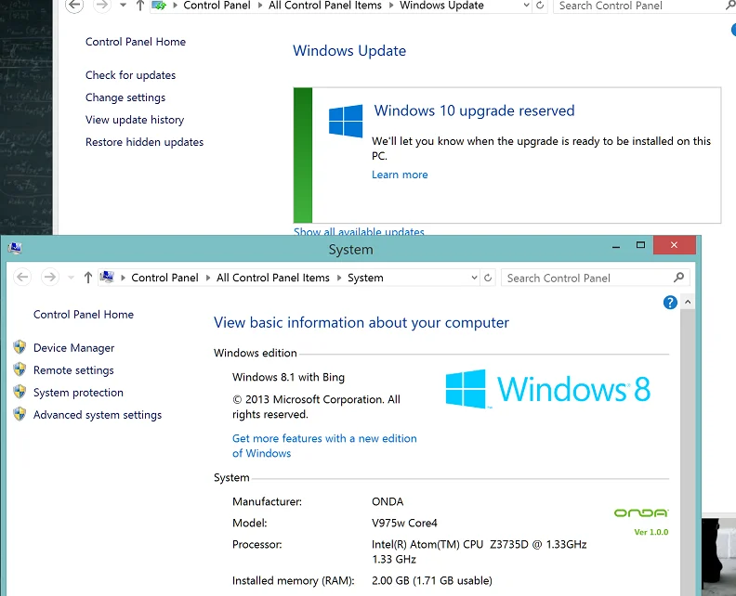Image resolution: width=736 pixels, height=596 pixels.
Task: Open Advanced system settings
Action: point(98,415)
